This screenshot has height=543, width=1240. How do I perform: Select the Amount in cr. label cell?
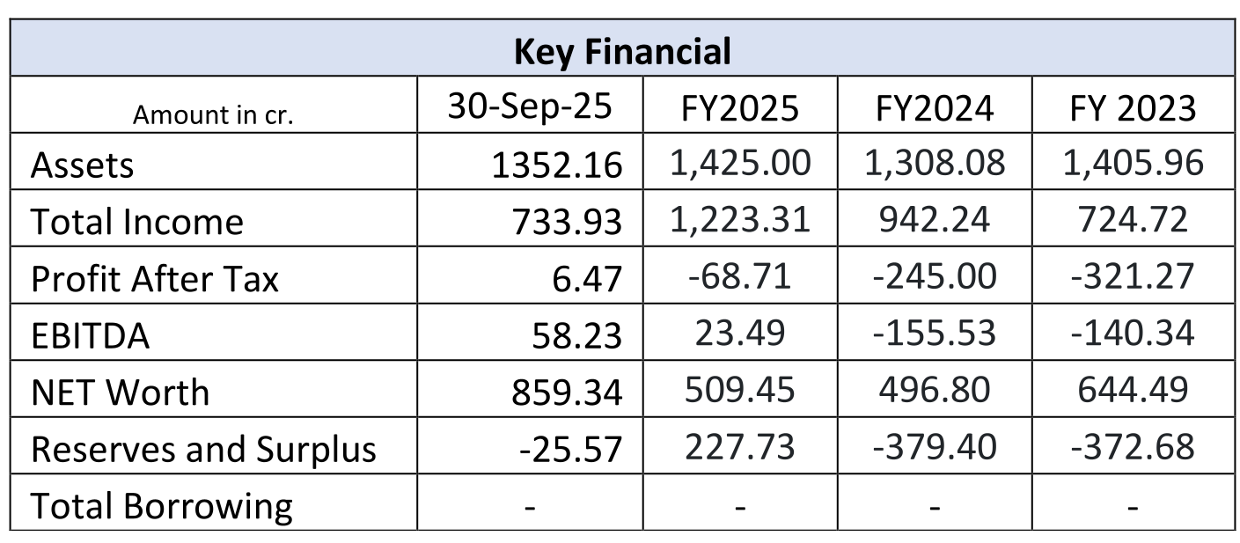click(213, 114)
